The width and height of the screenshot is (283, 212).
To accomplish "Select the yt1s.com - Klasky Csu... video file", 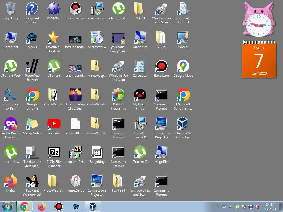I will (118, 42).
